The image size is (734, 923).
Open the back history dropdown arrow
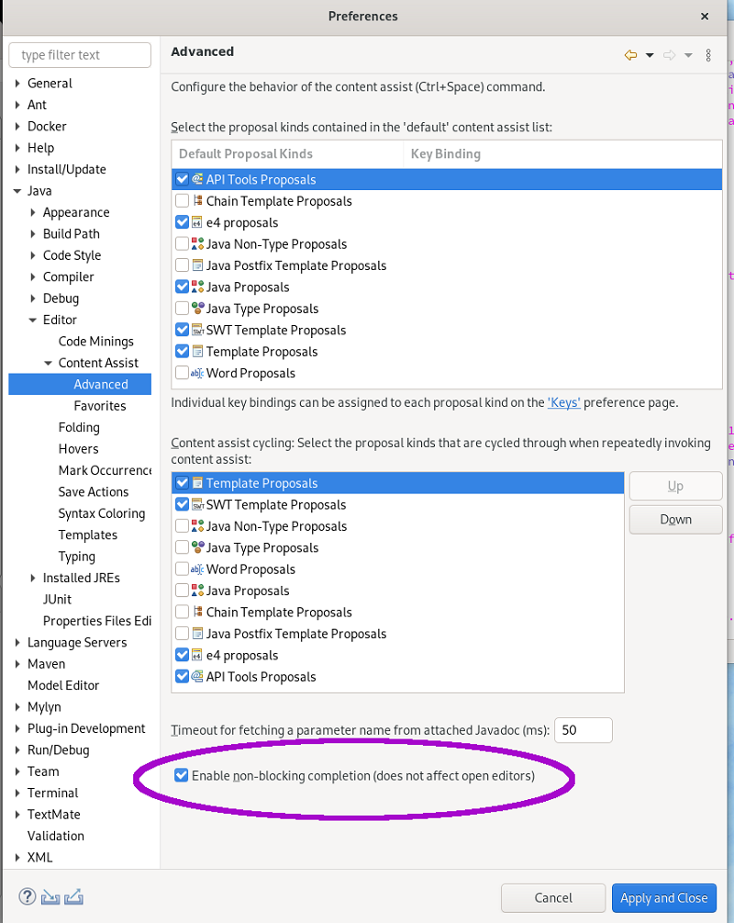[x=650, y=55]
